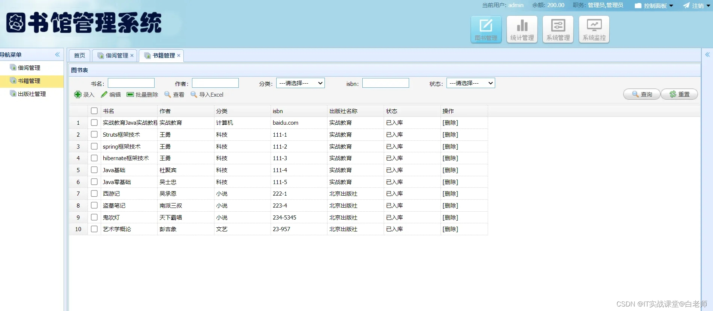Check the row for spring框架技术
Image resolution: width=713 pixels, height=311 pixels.
point(94,146)
